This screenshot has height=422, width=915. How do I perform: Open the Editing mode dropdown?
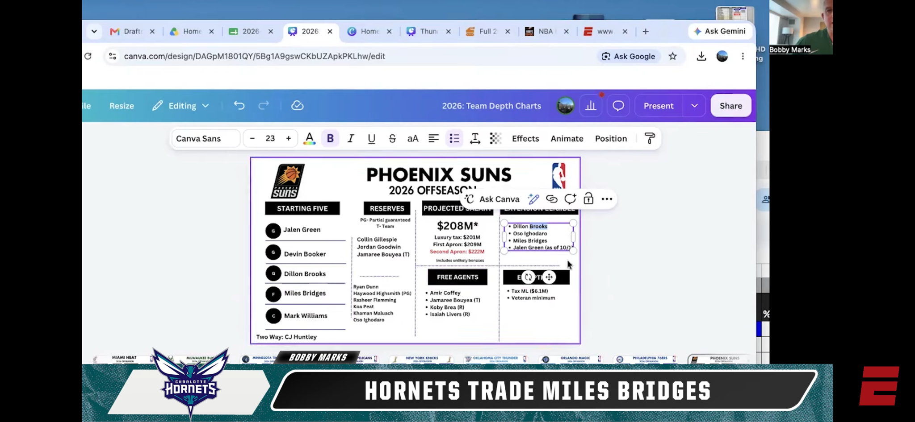tap(180, 106)
